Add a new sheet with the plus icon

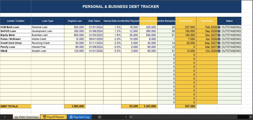pos(100,117)
